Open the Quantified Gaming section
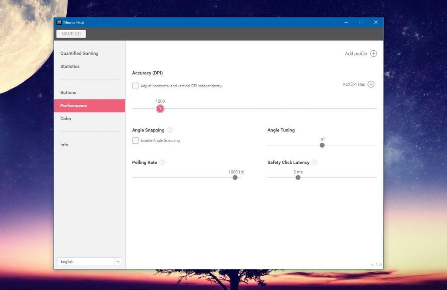 tap(79, 53)
